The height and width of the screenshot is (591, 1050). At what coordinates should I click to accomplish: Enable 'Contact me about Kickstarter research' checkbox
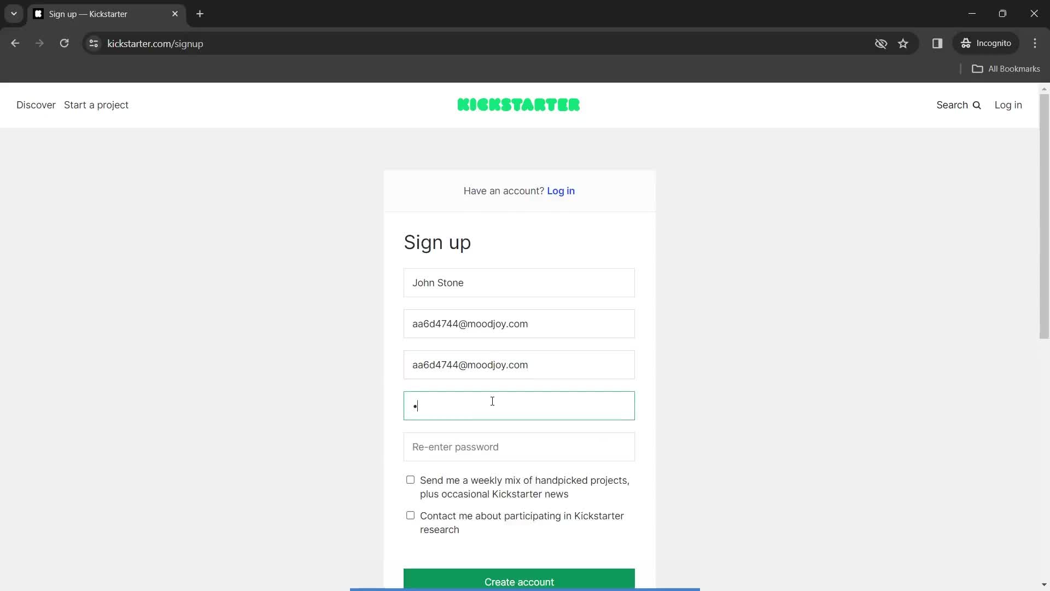click(410, 515)
